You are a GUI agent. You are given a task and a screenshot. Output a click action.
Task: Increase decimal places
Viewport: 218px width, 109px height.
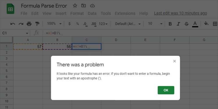click(x=94, y=24)
